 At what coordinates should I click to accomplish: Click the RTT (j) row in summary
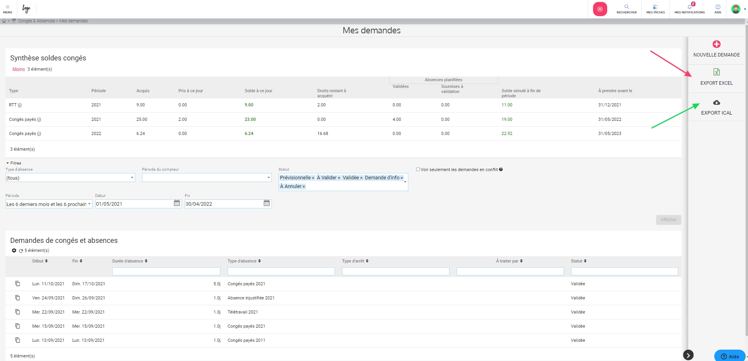click(343, 105)
